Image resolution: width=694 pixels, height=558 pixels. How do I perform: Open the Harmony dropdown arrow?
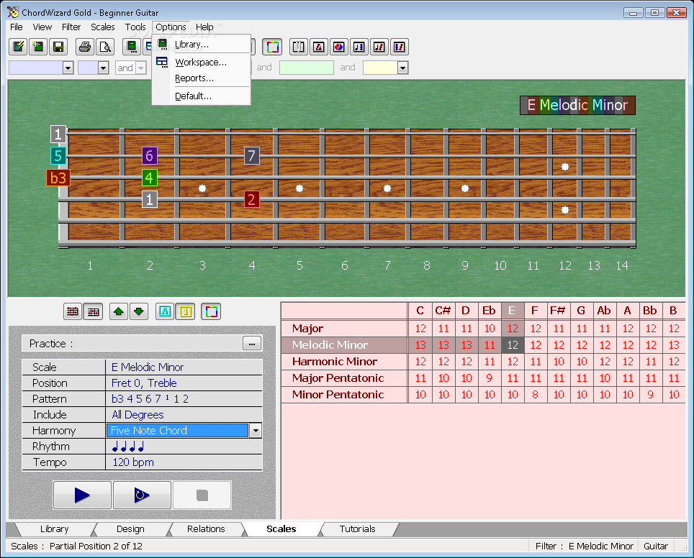256,430
